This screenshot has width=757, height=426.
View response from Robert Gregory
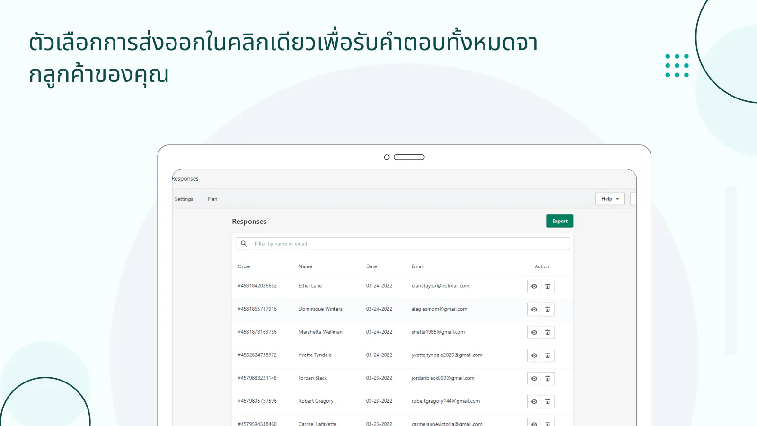pos(534,402)
